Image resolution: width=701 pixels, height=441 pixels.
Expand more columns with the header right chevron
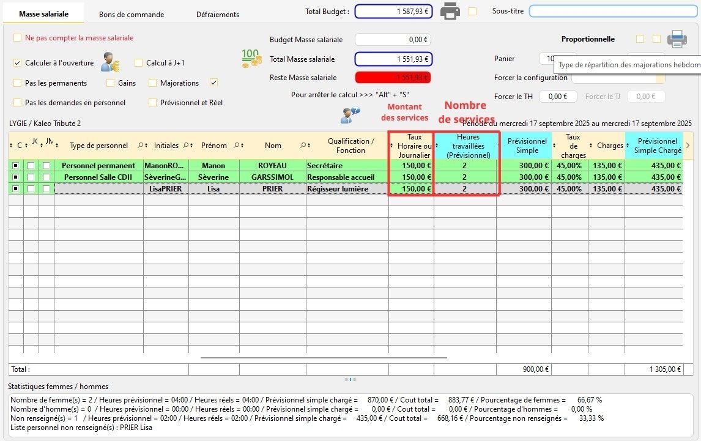(x=688, y=146)
